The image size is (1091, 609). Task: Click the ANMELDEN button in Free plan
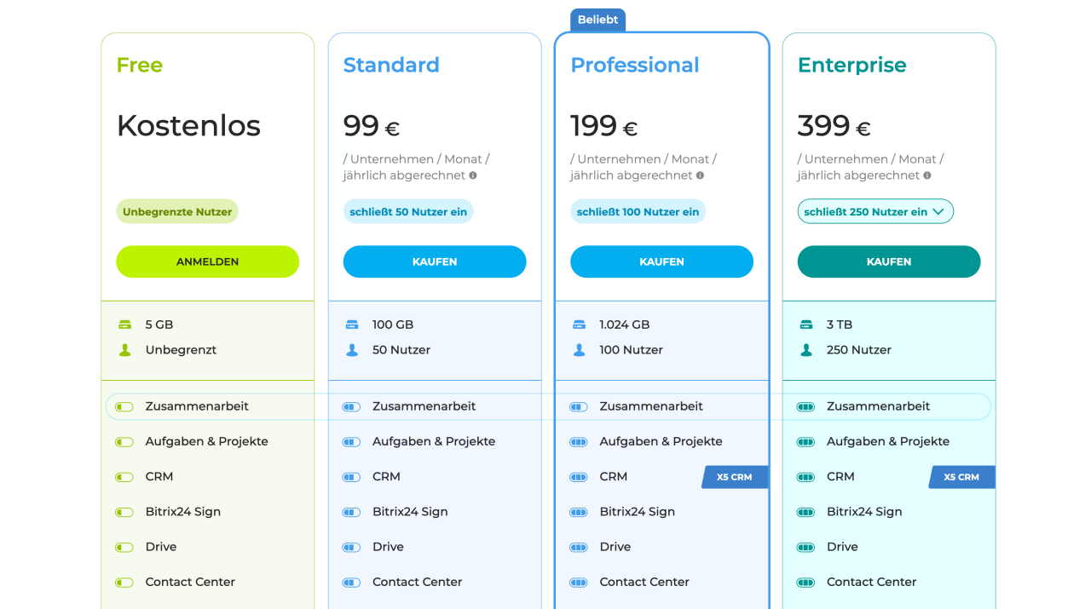[x=208, y=261]
